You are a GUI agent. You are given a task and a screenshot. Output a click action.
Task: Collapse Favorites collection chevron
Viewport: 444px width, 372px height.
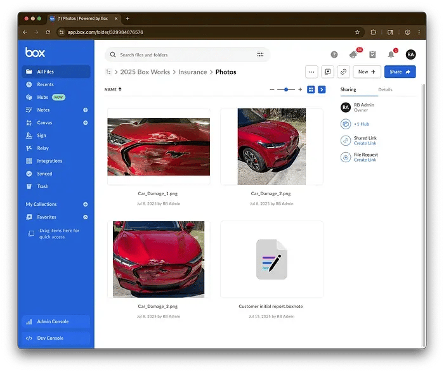(85, 217)
